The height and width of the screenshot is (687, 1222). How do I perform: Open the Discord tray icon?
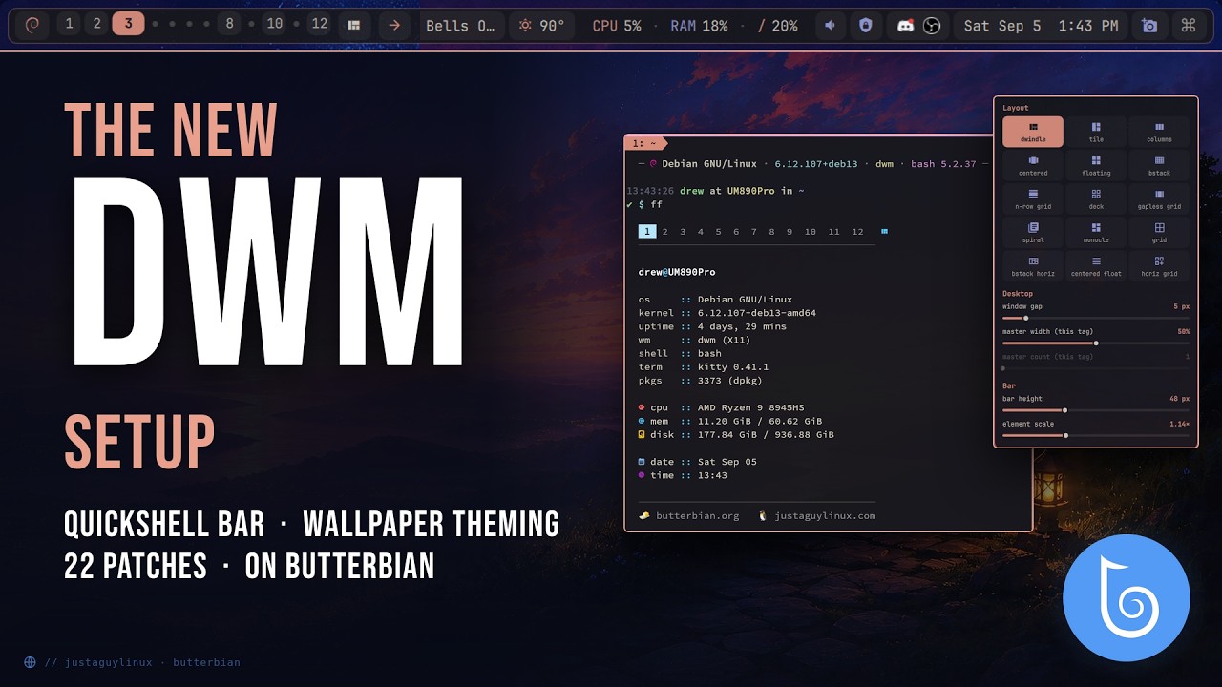pos(905,26)
